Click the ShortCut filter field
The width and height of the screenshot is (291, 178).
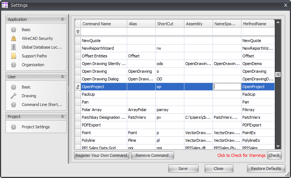coord(170,32)
